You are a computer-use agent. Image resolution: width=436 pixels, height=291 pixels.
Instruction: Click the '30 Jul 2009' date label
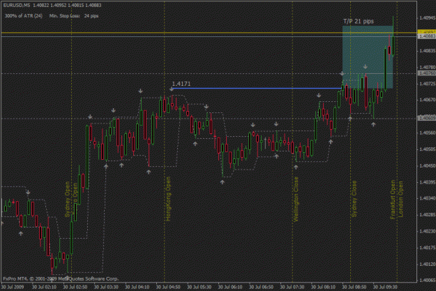click(x=13, y=287)
